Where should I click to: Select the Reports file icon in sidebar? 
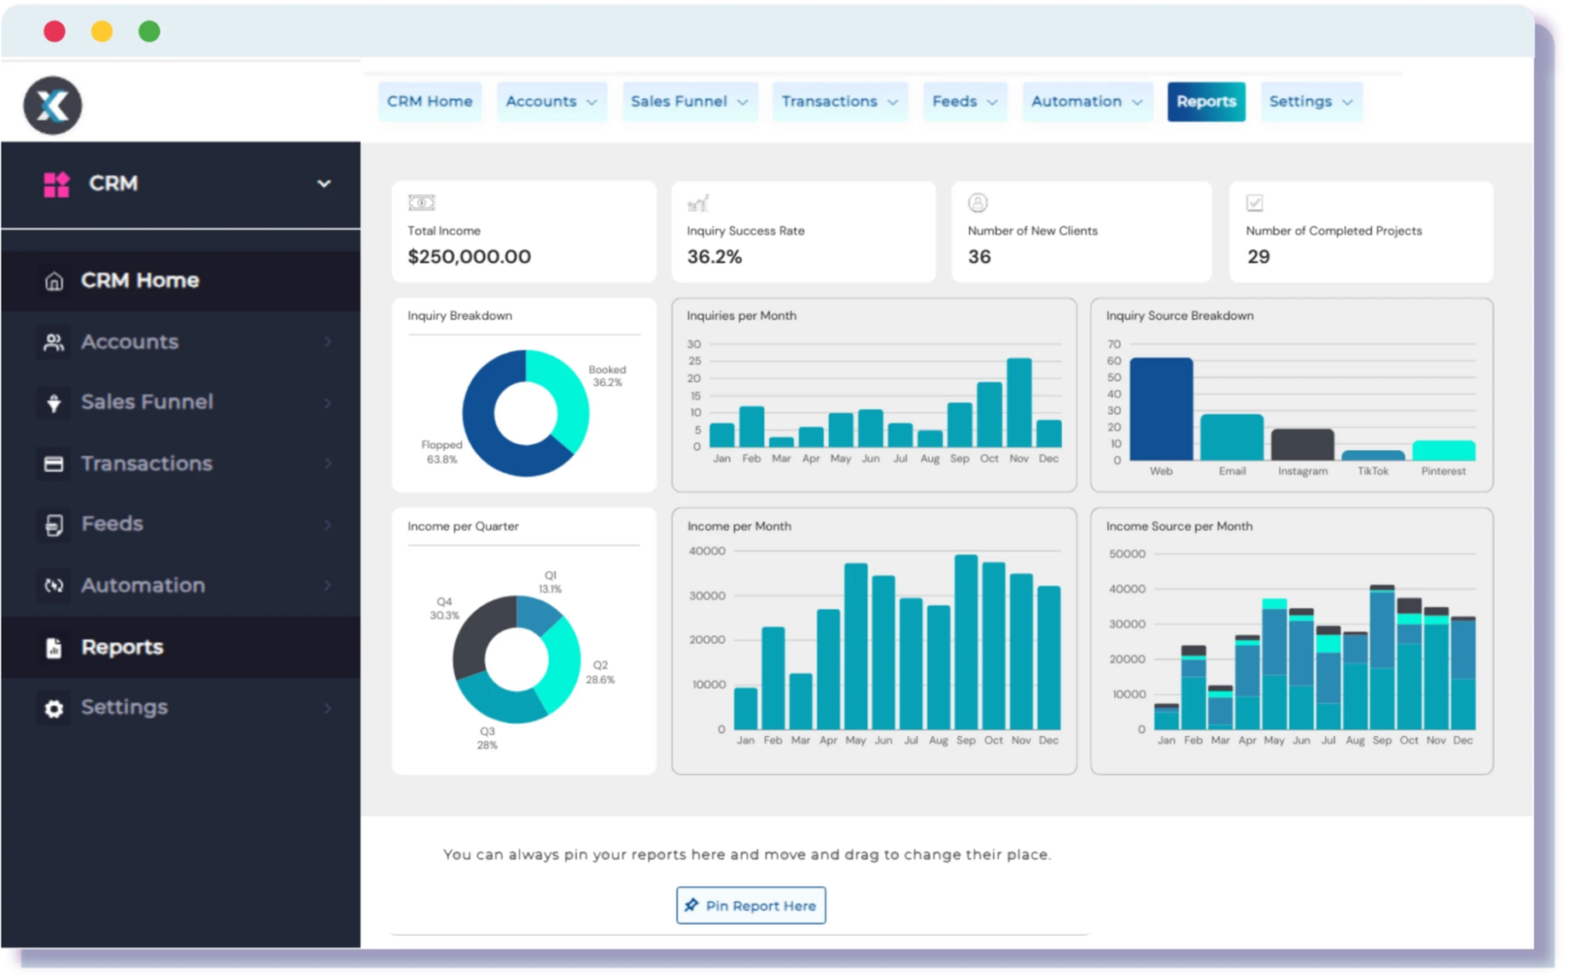[x=54, y=647]
